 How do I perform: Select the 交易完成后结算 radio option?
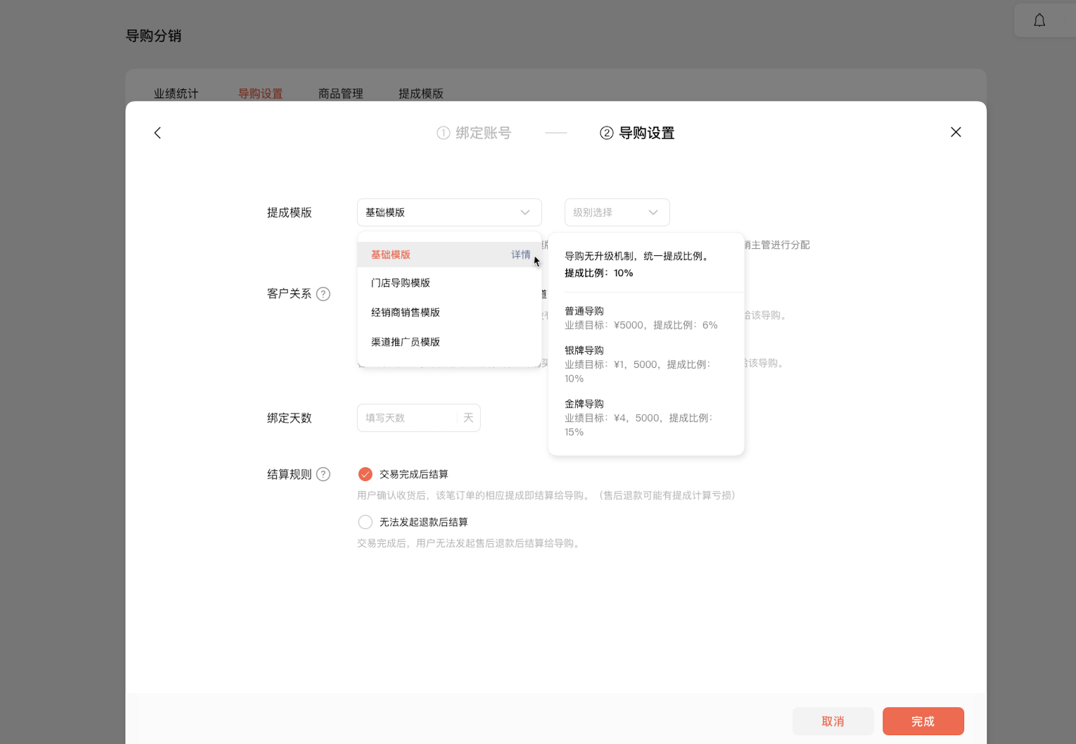tap(365, 474)
